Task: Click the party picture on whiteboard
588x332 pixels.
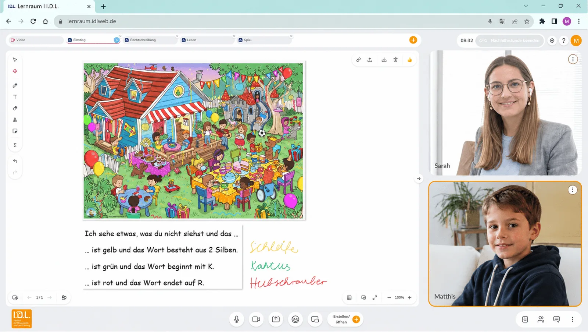Action: (193, 141)
